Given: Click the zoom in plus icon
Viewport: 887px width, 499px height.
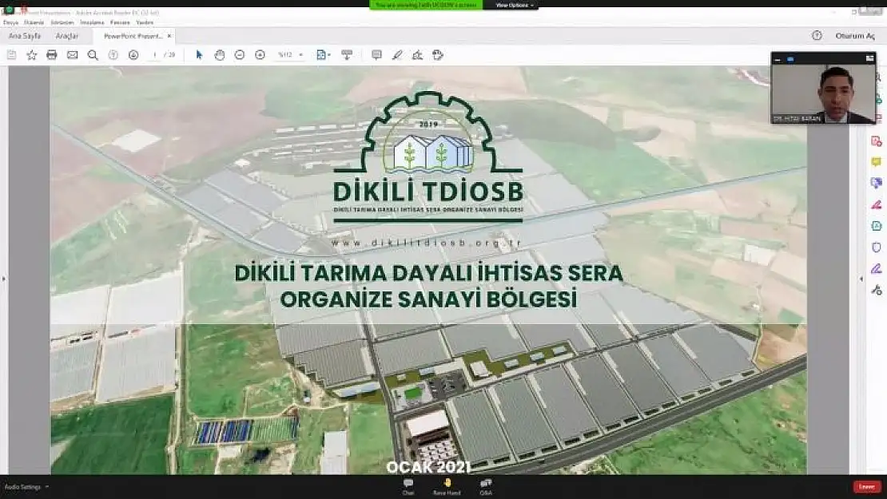Looking at the screenshot, I should coord(261,55).
